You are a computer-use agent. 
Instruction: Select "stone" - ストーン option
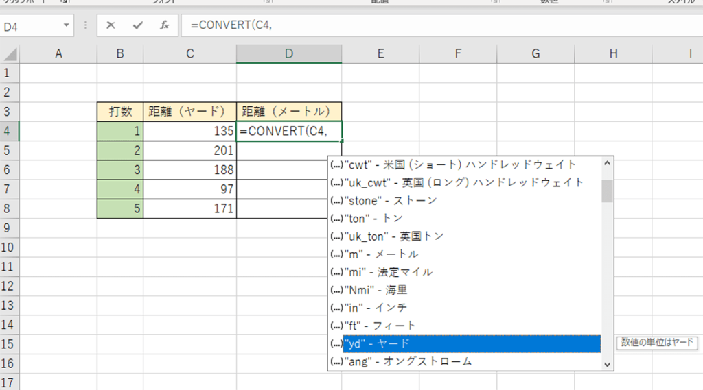coord(465,200)
